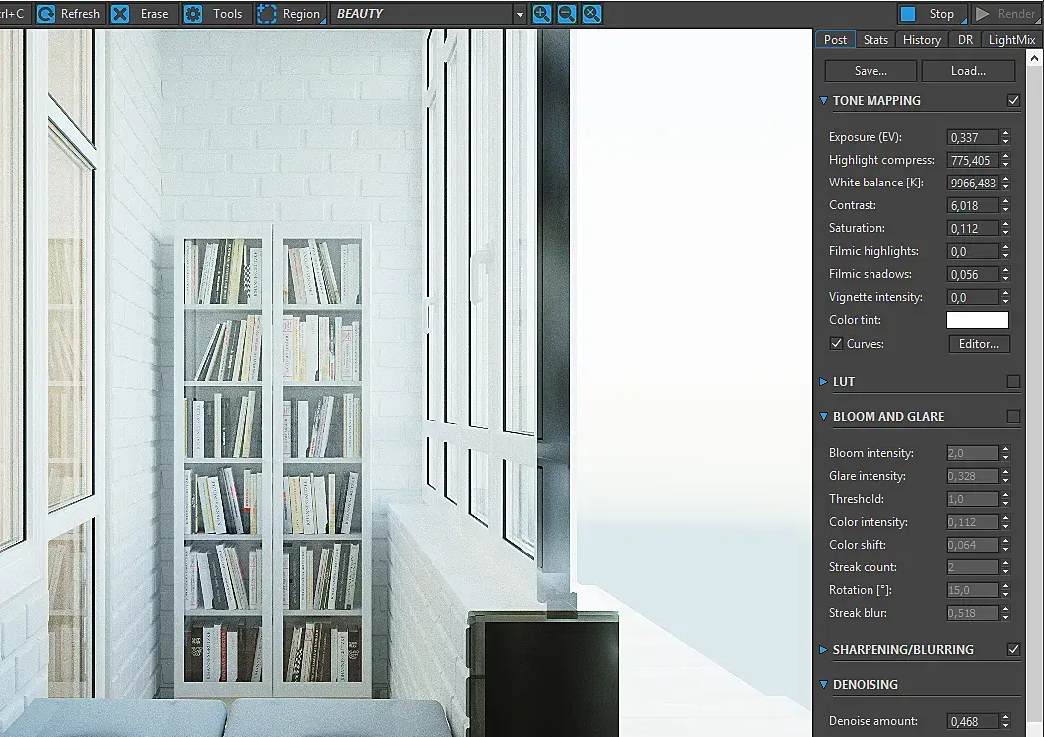Open the curves Editor... button

[979, 343]
